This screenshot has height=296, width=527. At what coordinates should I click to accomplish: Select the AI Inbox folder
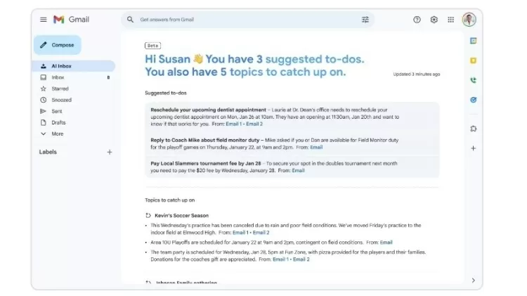[61, 66]
